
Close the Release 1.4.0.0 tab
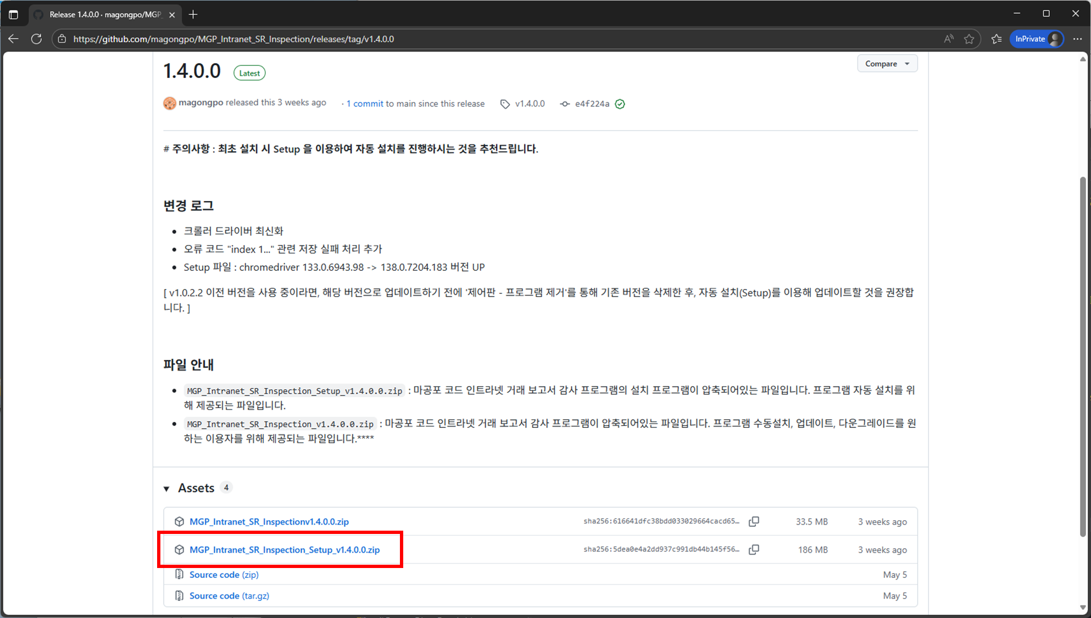point(172,15)
